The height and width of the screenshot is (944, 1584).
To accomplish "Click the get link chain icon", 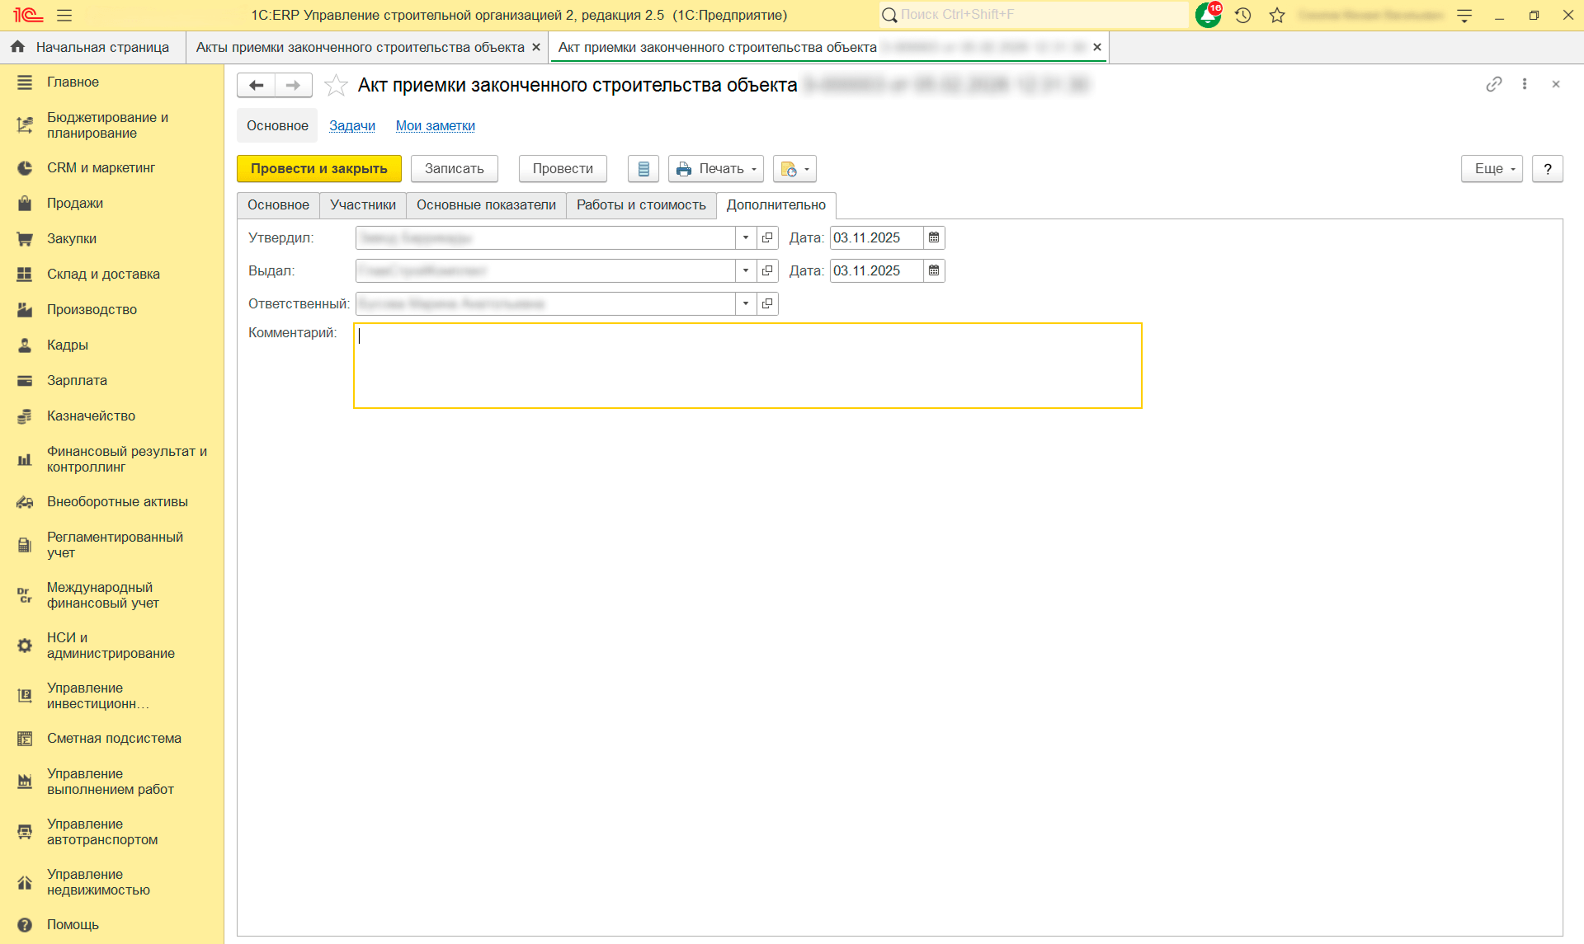I will click(1494, 84).
